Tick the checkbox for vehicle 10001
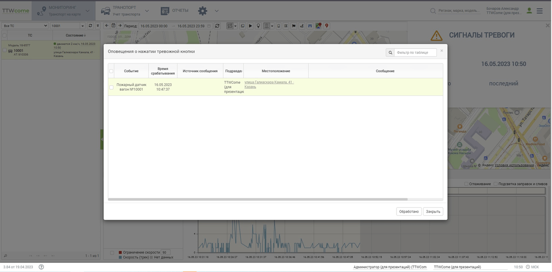Image resolution: width=552 pixels, height=272 pixels. point(5,51)
